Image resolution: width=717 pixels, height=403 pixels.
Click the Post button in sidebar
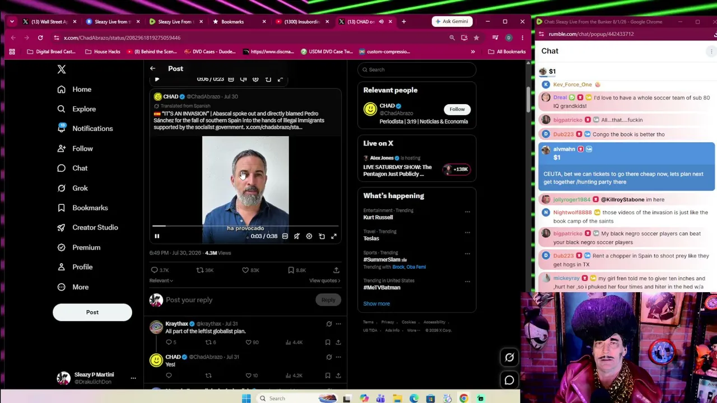[92, 312]
